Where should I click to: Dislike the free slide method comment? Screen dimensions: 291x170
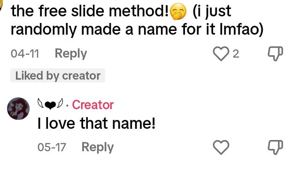276,53
